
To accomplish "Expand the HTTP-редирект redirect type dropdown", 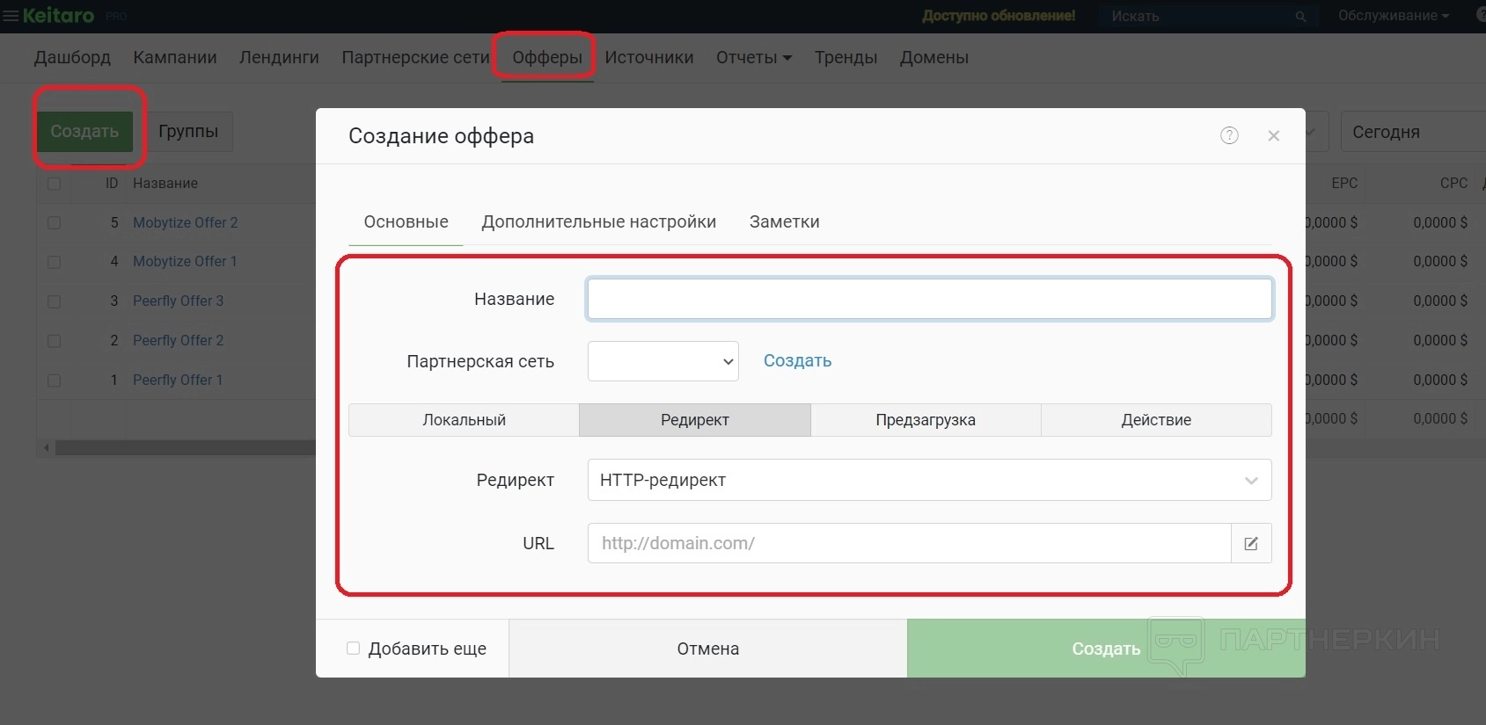I will [928, 480].
